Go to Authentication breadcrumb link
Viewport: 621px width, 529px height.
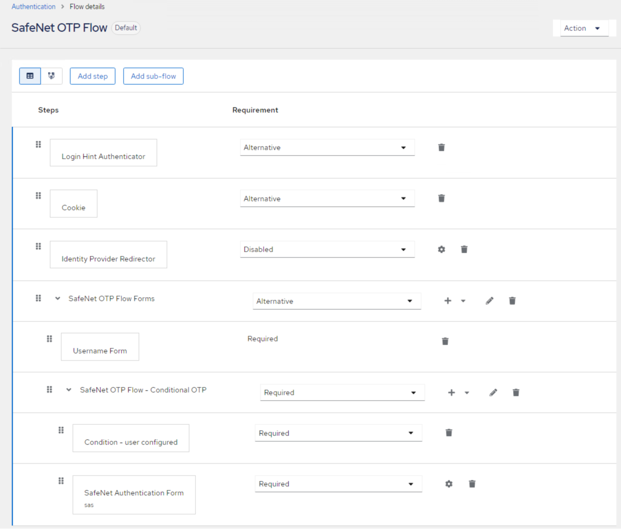pos(33,7)
